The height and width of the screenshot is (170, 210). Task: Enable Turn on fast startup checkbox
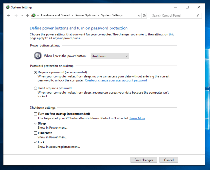pos(35,114)
